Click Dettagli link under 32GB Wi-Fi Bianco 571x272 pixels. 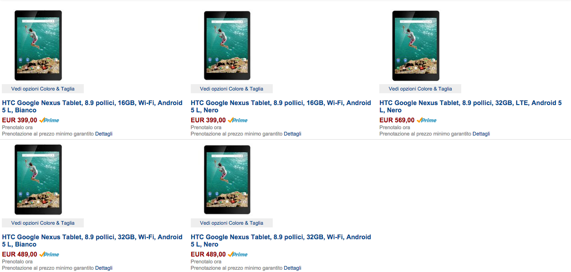[x=104, y=268]
